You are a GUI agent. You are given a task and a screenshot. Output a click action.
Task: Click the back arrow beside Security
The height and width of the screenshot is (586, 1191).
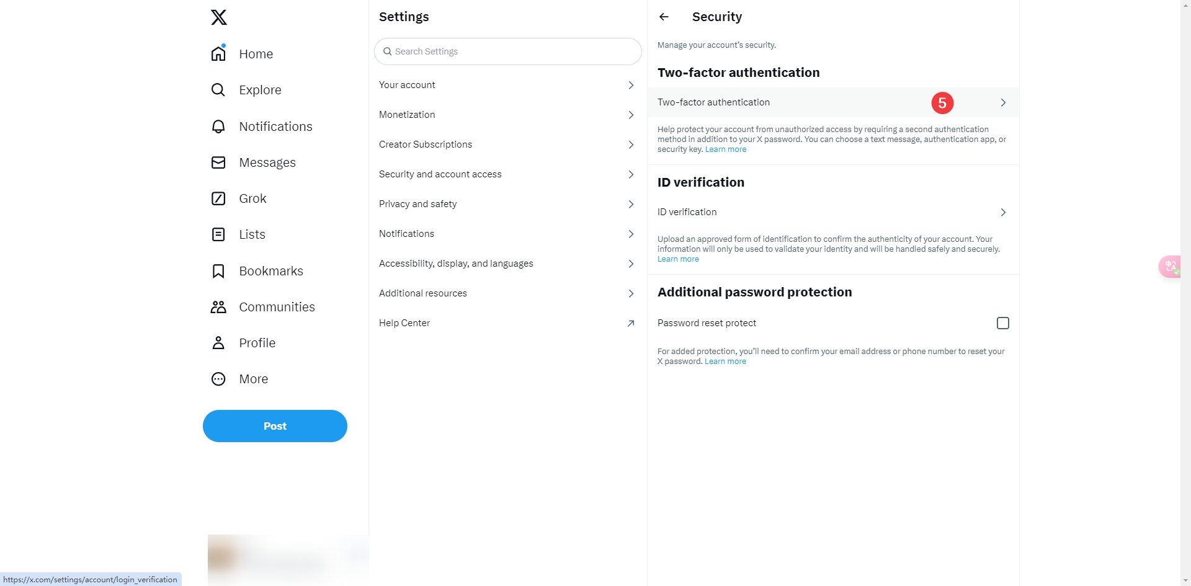664,17
